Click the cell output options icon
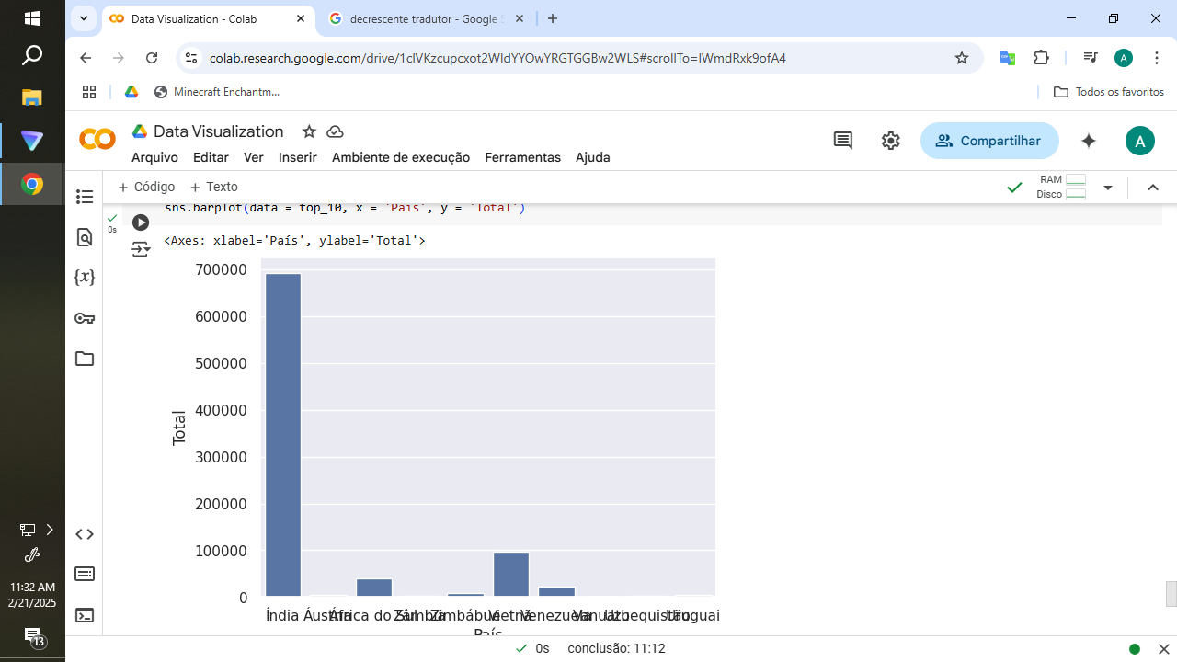Screen dimensions: 1177x662 tap(141, 249)
